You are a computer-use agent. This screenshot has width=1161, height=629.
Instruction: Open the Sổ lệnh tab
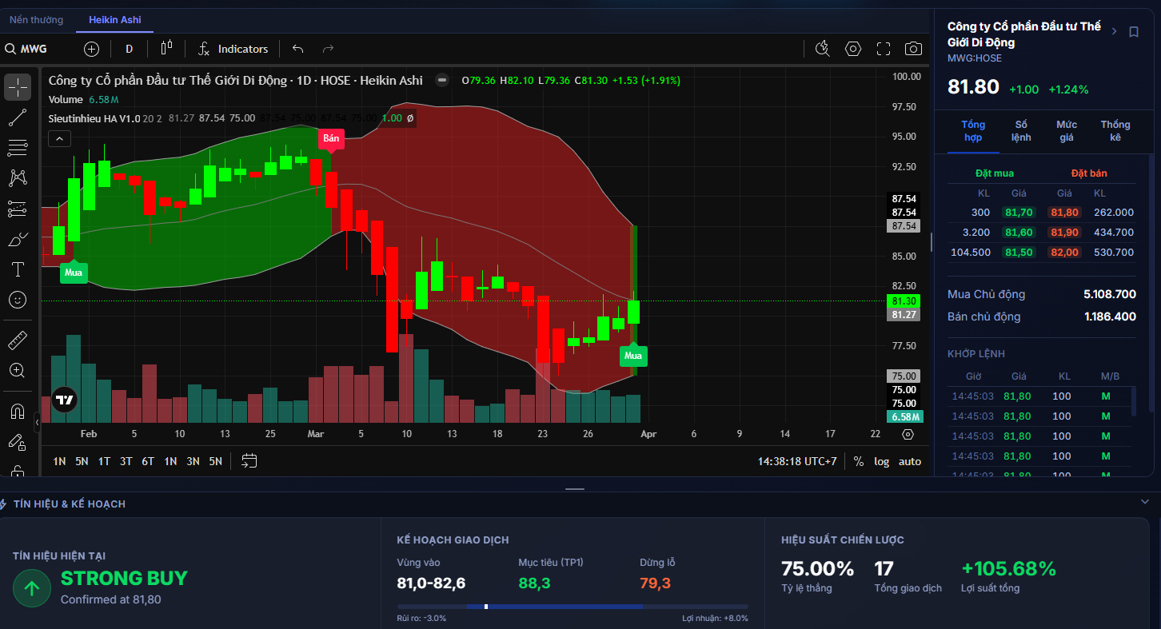point(1021,131)
